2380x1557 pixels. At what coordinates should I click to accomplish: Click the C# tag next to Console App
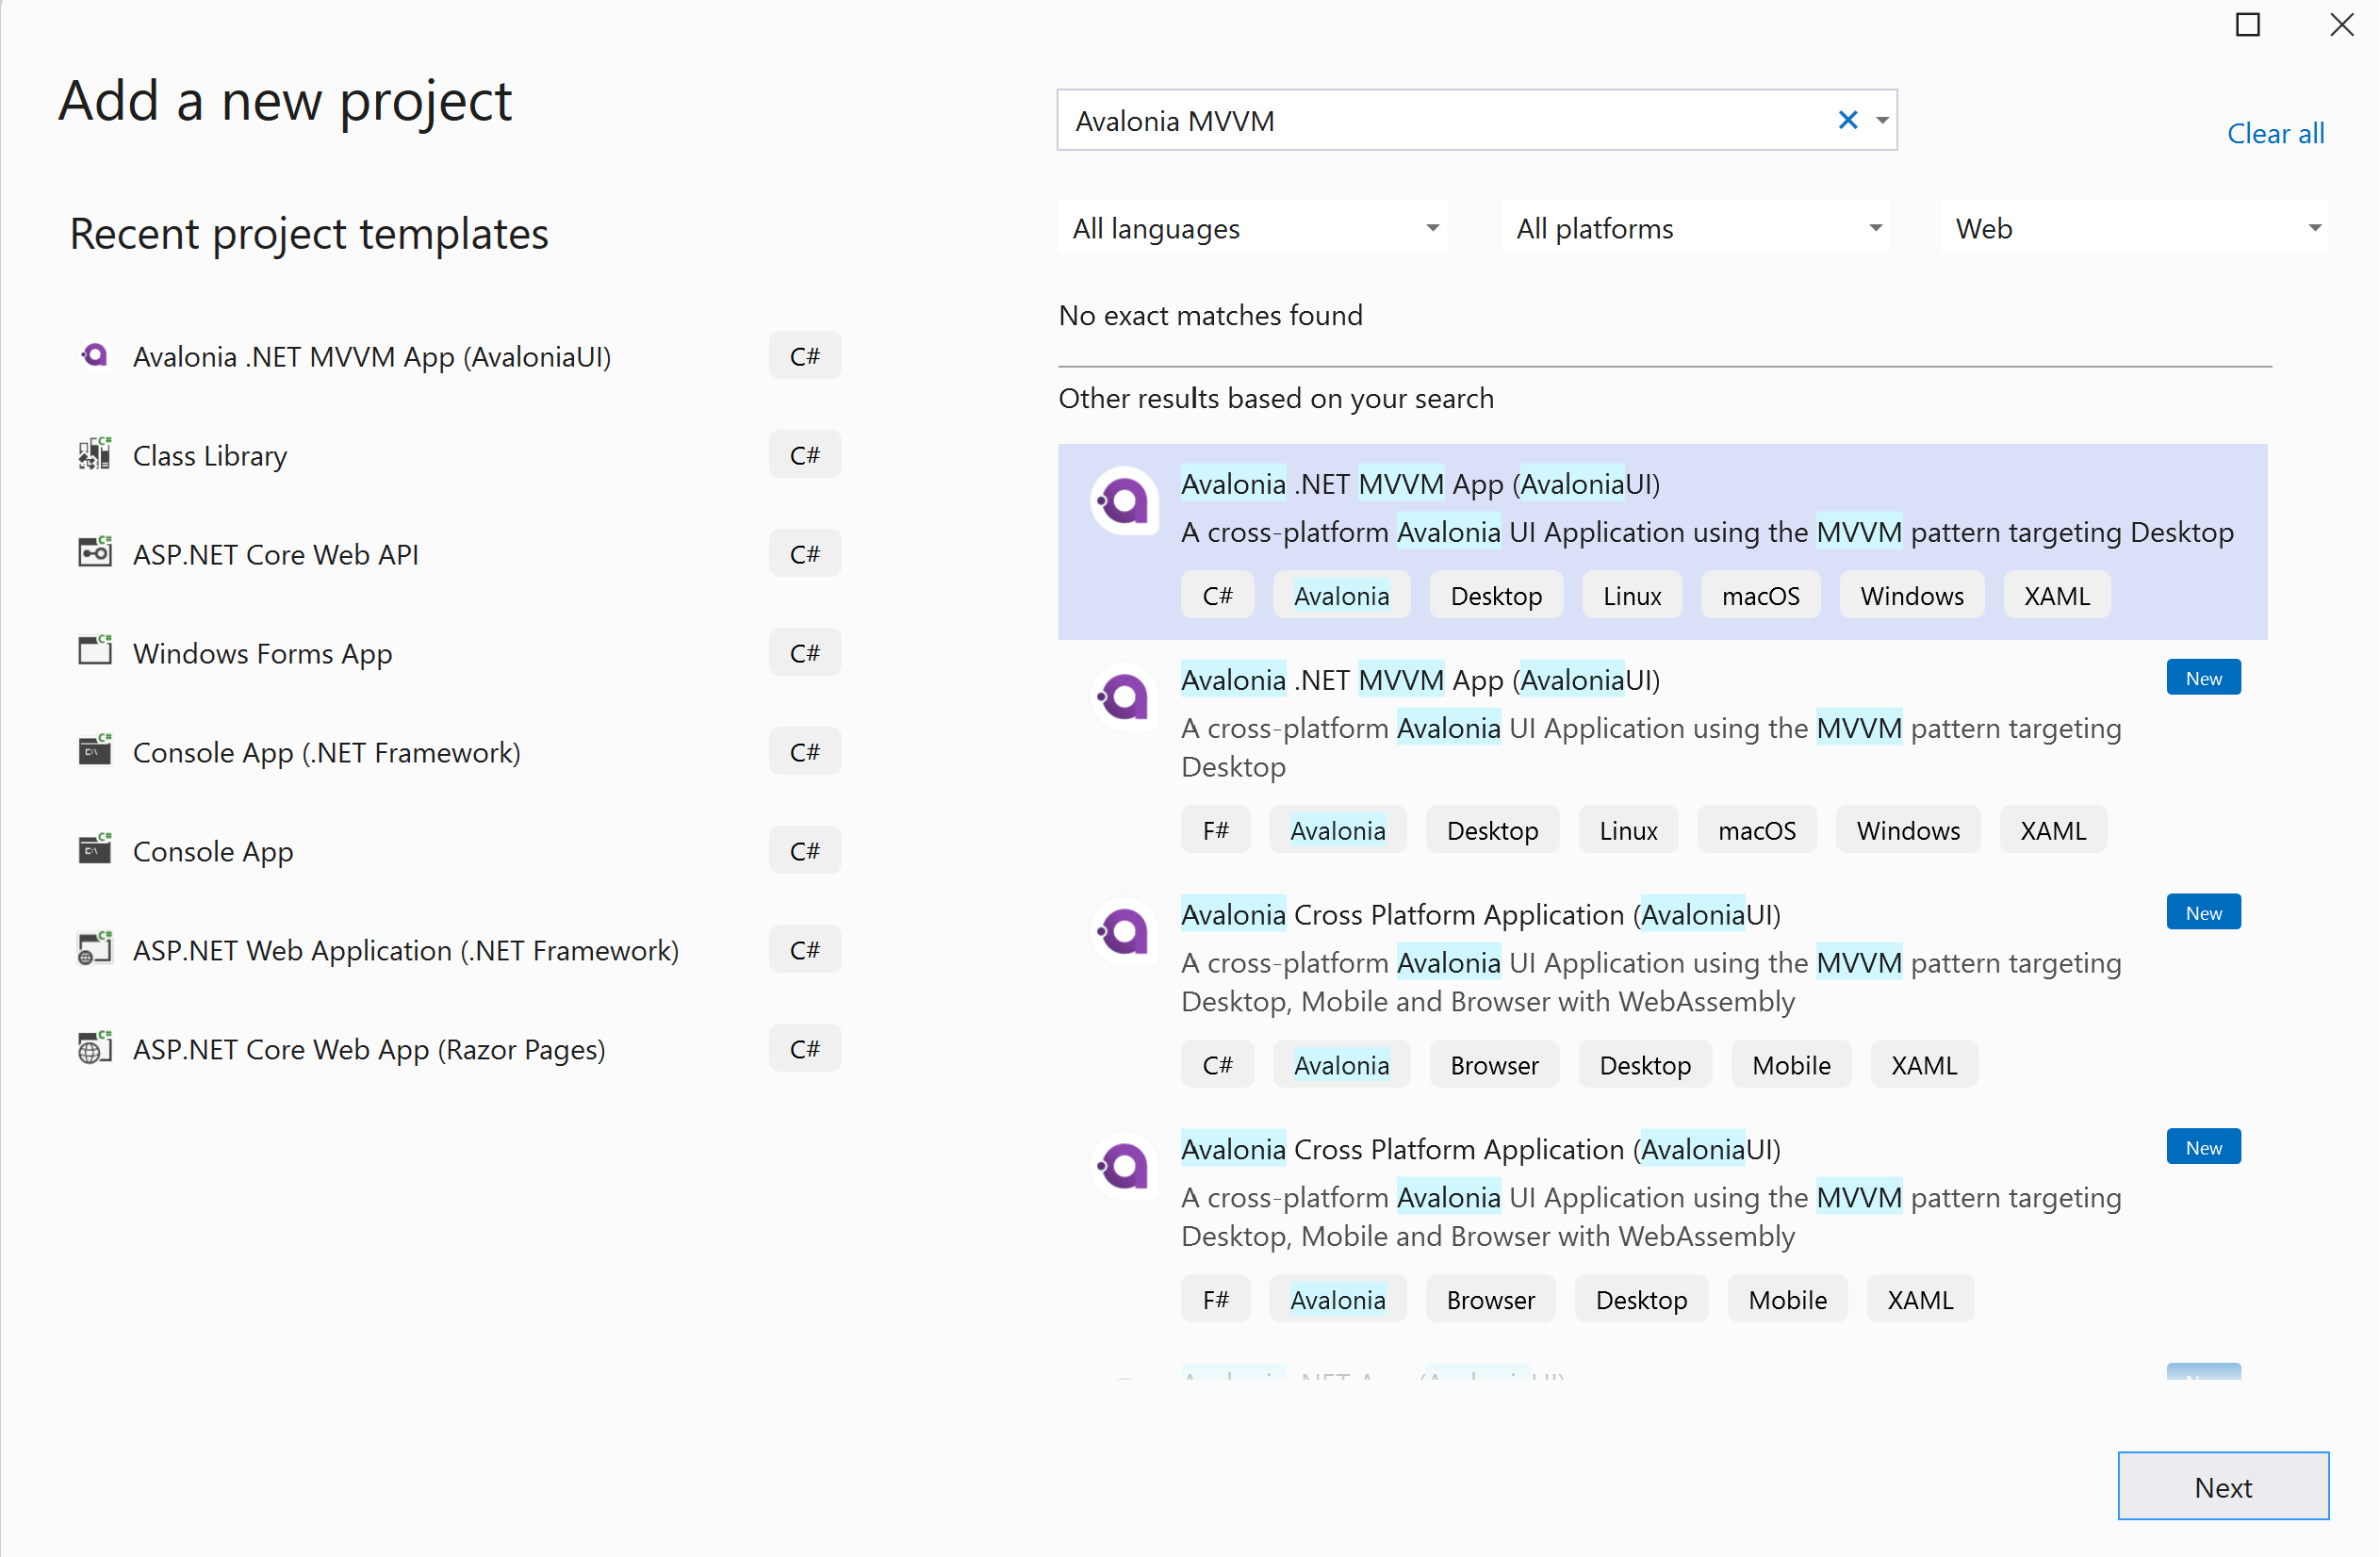point(805,851)
